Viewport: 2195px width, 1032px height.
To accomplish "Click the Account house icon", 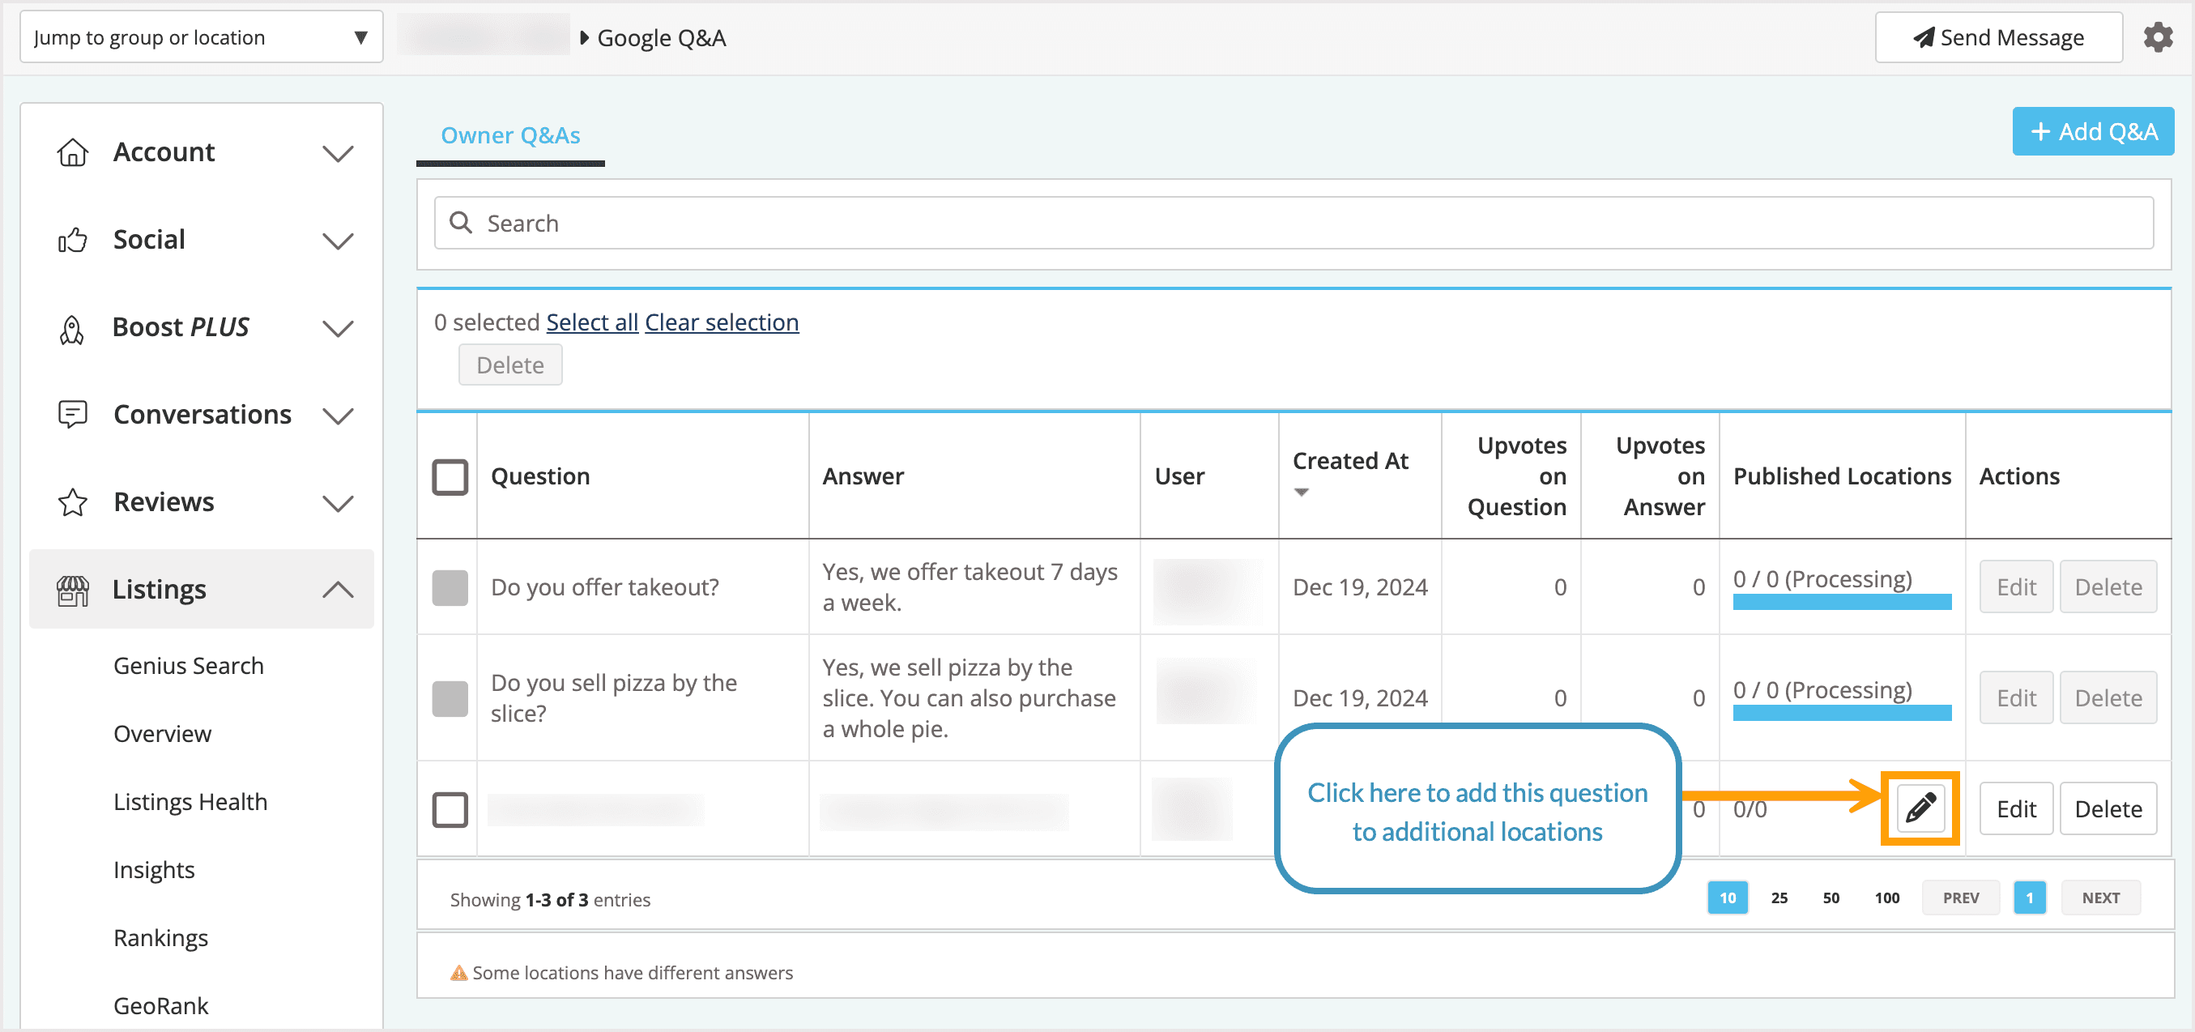I will pos(72,152).
